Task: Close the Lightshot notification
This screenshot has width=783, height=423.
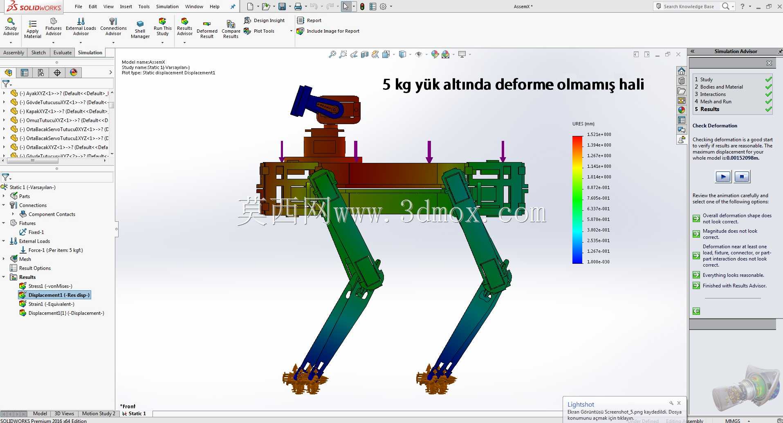Action: click(679, 403)
